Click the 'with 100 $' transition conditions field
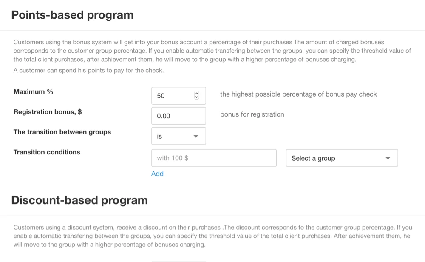 tap(214, 158)
